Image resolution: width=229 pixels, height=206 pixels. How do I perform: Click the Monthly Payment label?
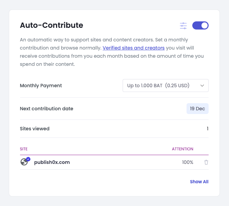pyautogui.click(x=41, y=86)
